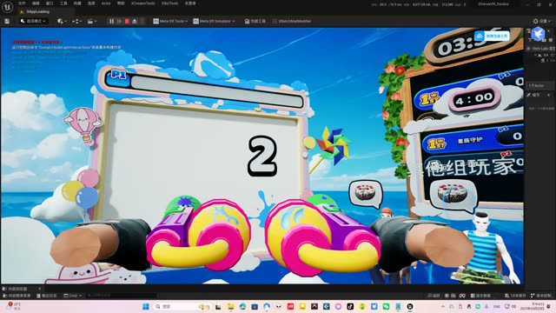The image size is (556, 313).
Task: Switch to the XAppLoading level tab
Action: click(38, 11)
